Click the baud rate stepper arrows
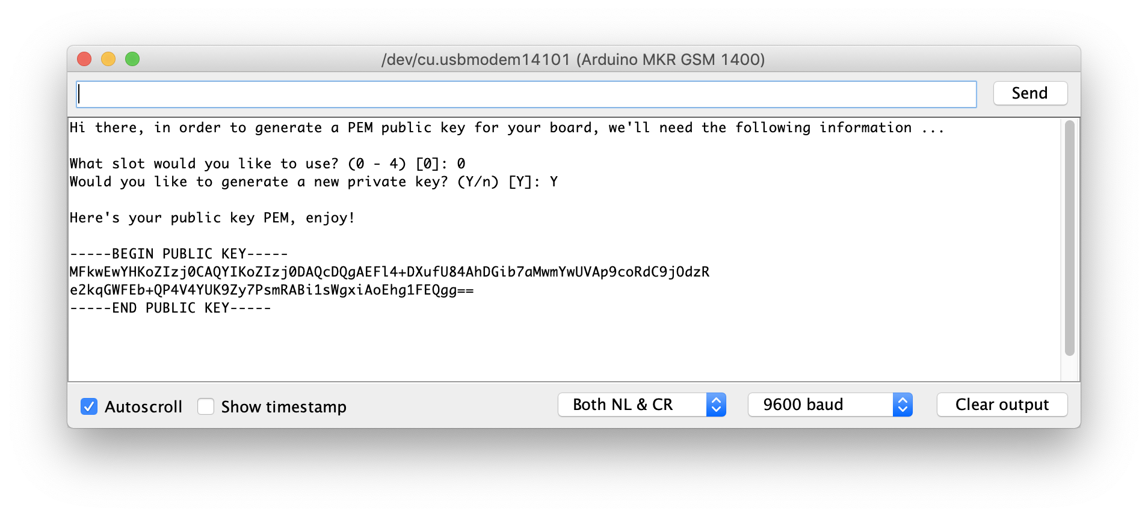 pyautogui.click(x=902, y=405)
